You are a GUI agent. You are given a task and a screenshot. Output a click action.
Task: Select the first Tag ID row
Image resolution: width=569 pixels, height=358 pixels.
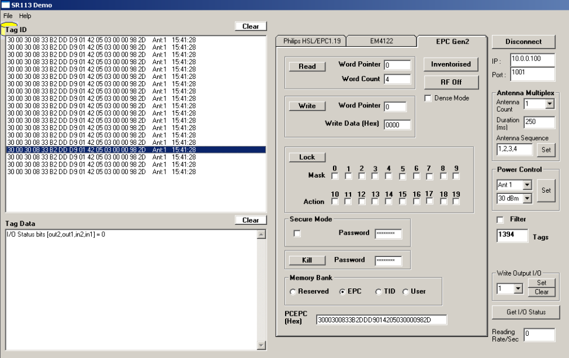(136, 40)
